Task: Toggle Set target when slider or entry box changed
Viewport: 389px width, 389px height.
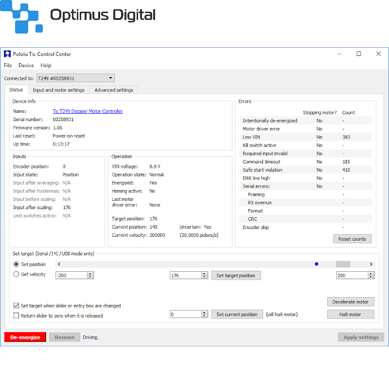Action: [x=16, y=306]
